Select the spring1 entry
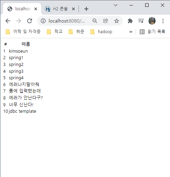170x177 pixels. click(x=16, y=58)
